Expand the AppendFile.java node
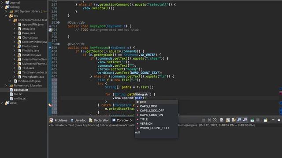 pyautogui.click(x=14, y=25)
